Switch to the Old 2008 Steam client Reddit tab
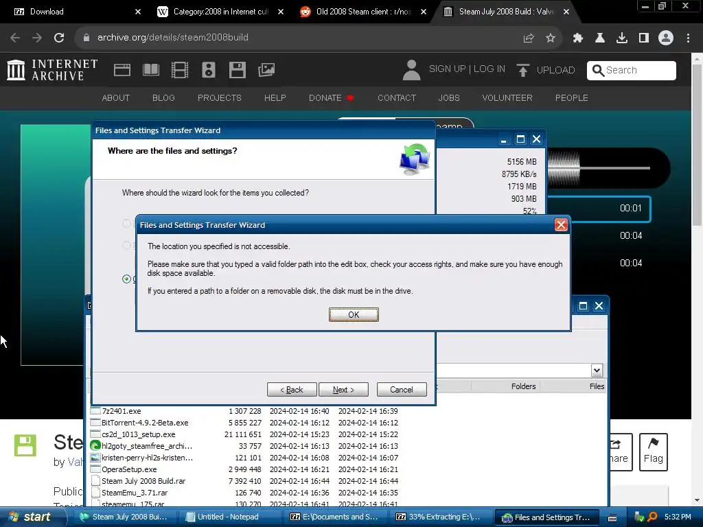The height and width of the screenshot is (527, 703). coord(362,12)
